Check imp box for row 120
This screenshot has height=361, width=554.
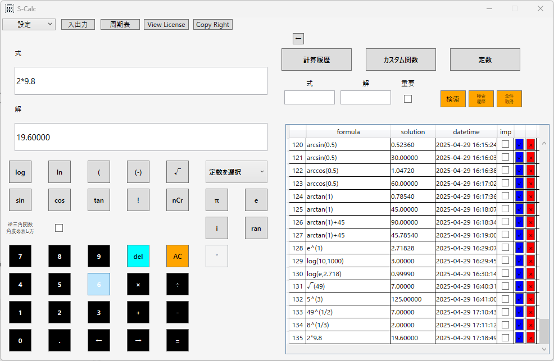coord(506,144)
